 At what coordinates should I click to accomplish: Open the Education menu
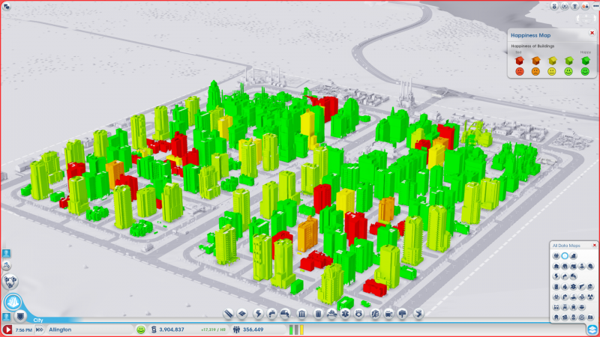pyautogui.click(x=375, y=314)
